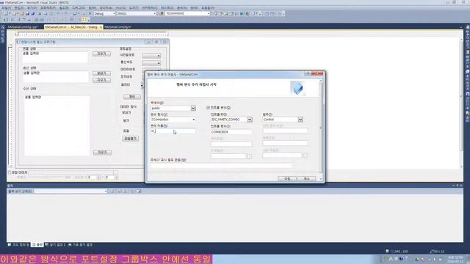Select the 보내기 button in dialog design

(101, 73)
